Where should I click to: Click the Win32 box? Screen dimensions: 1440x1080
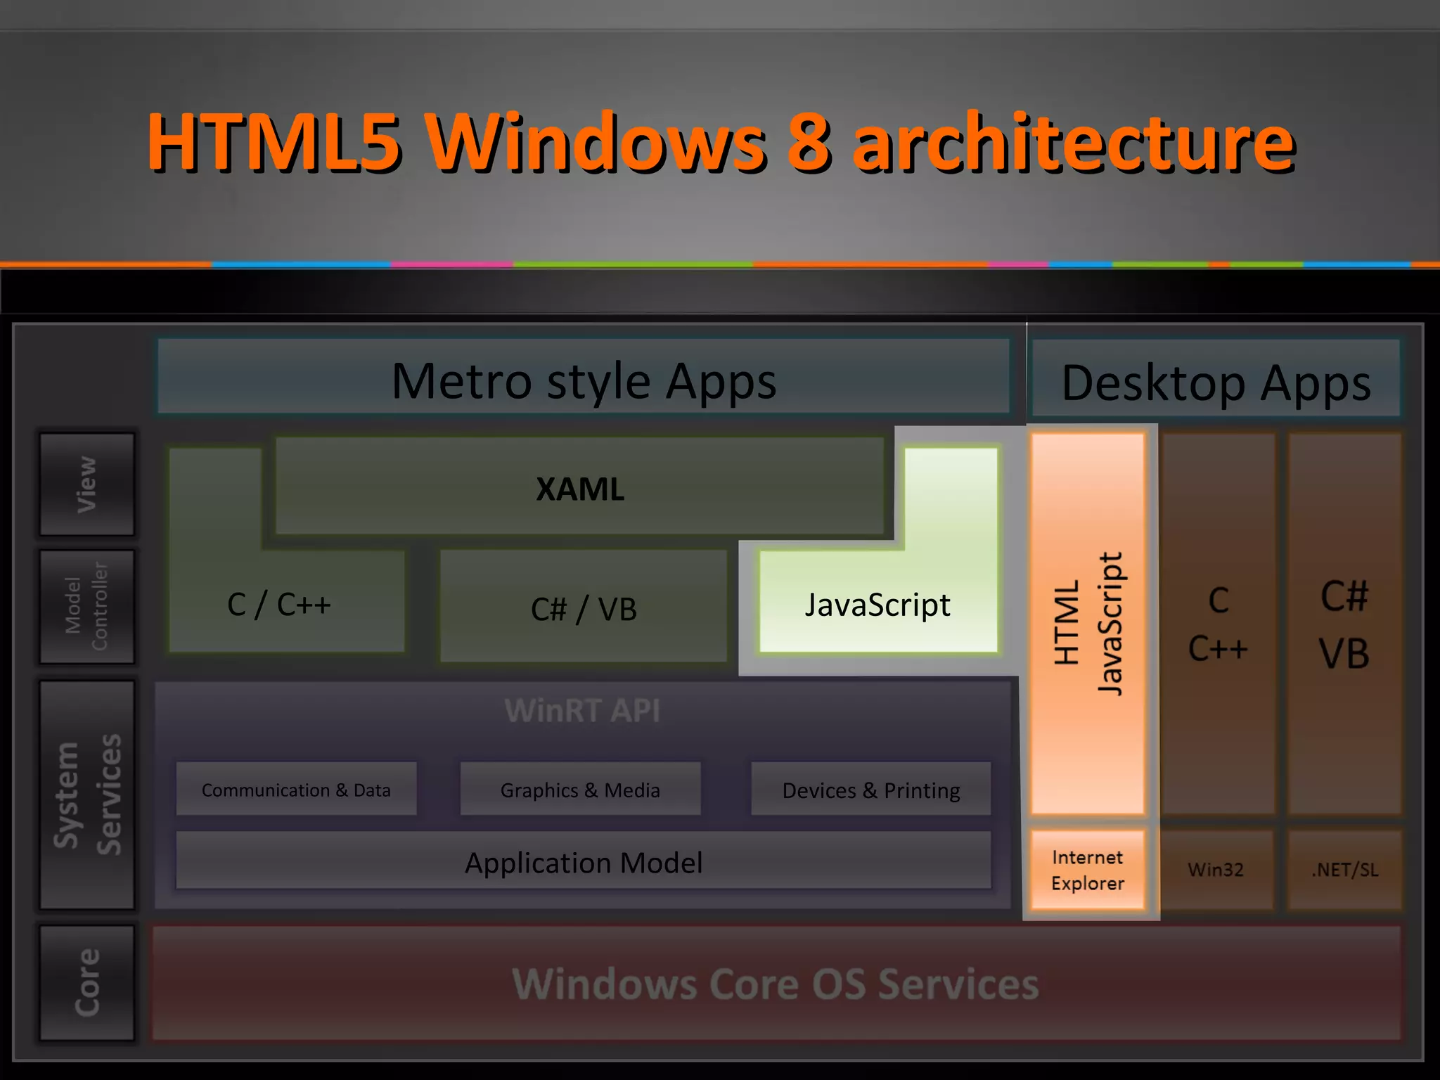[x=1216, y=870]
